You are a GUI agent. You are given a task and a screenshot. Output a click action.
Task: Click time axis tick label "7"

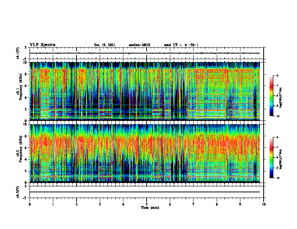coord(193,204)
